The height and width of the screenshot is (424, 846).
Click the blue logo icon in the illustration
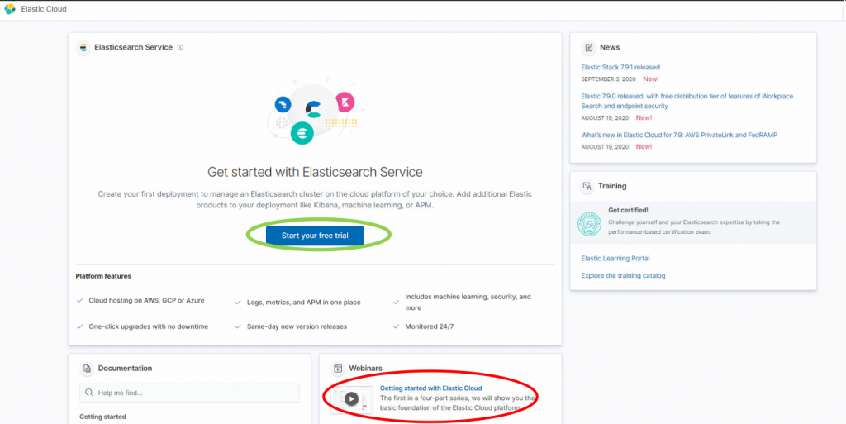click(283, 105)
